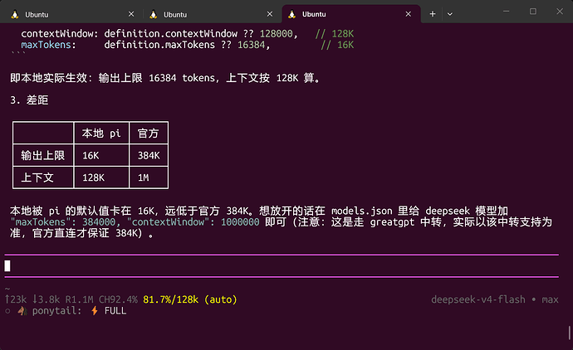Click the '3. 差距' heading

29,100
